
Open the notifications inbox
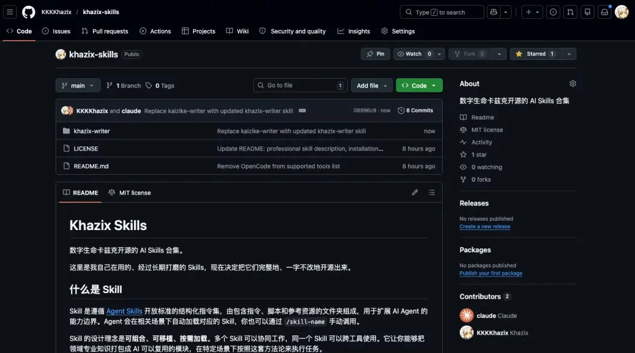[604, 11]
